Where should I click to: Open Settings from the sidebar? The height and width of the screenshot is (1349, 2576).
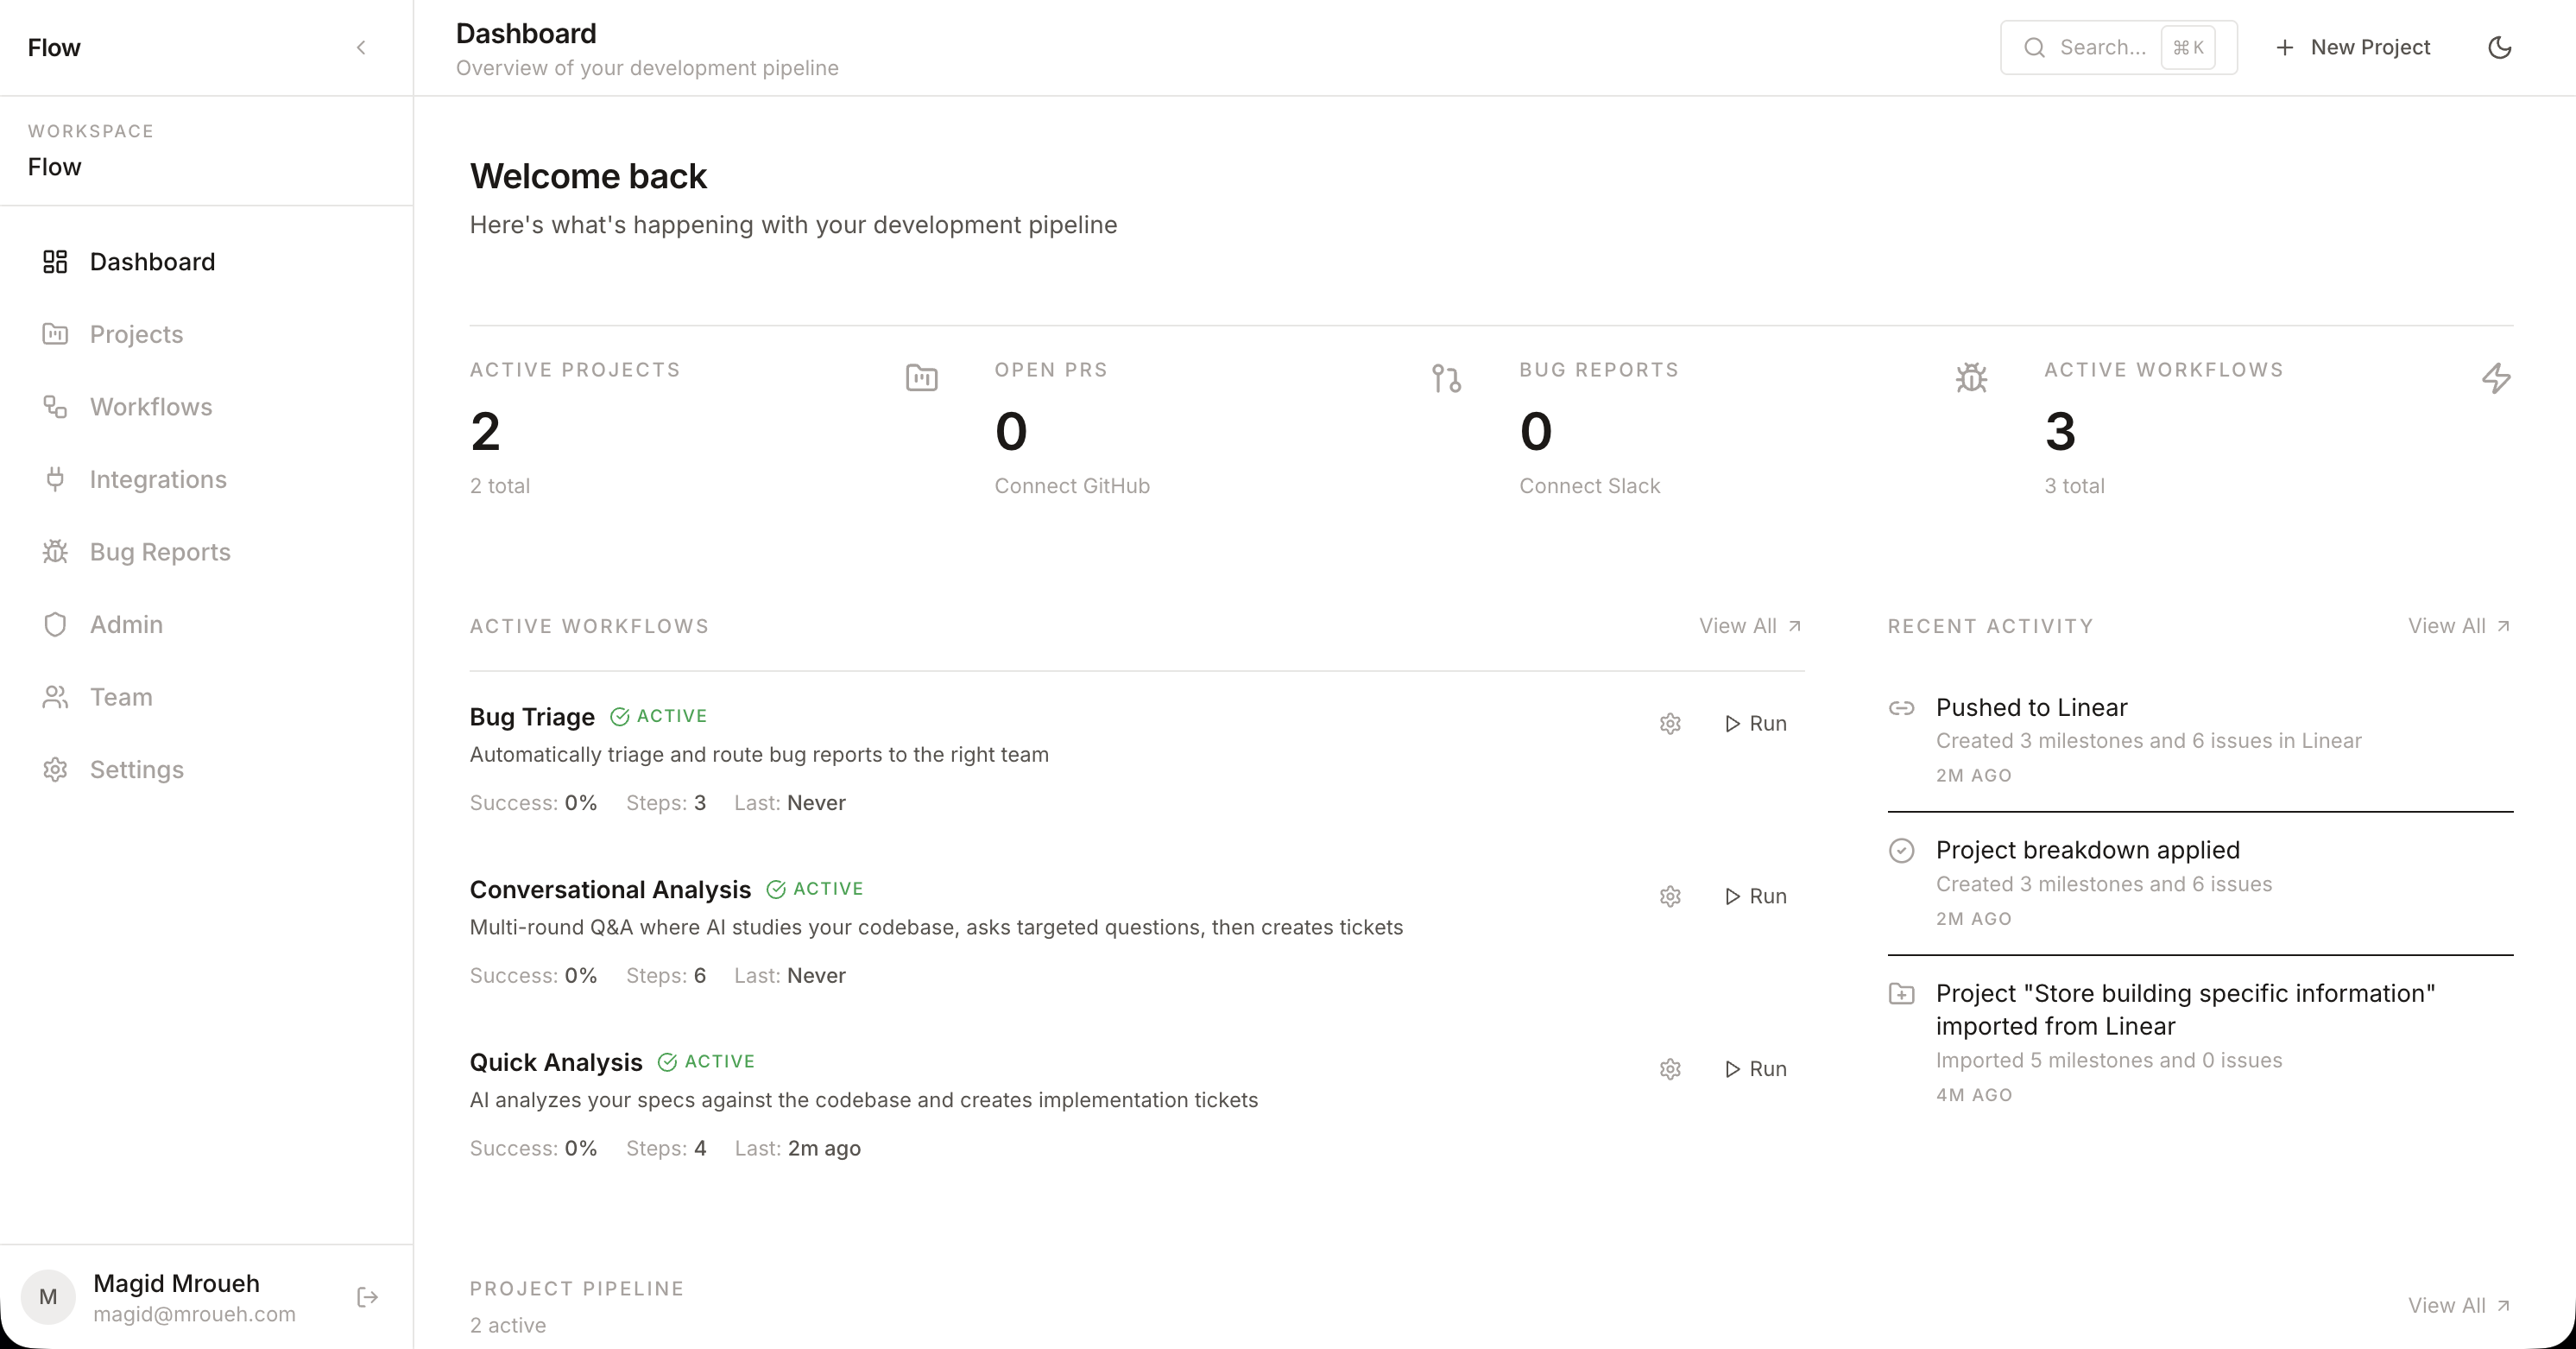(206, 769)
